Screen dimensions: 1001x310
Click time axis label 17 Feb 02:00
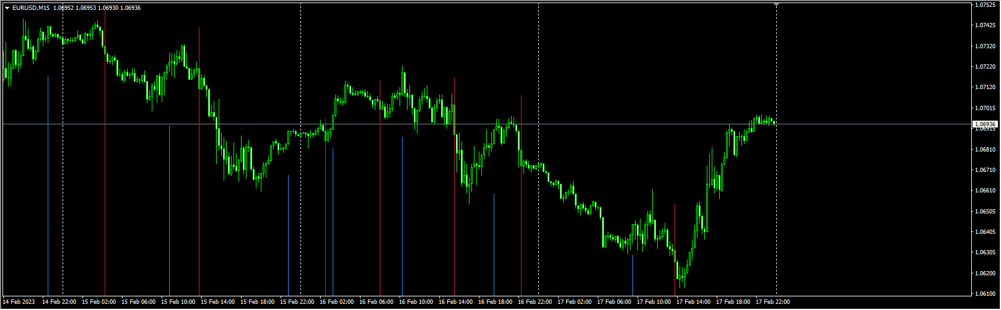tap(575, 303)
